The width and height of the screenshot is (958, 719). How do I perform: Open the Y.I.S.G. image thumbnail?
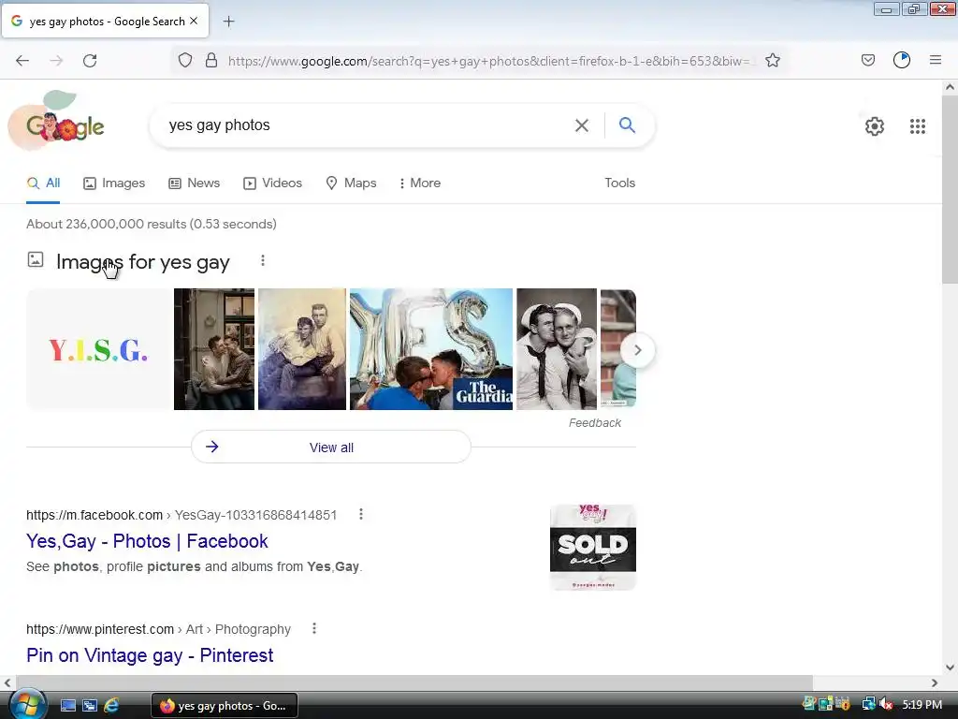(x=97, y=349)
